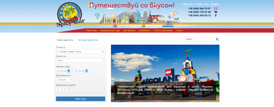
Task: Click the "Контакты" link at top
Action: click(215, 4)
